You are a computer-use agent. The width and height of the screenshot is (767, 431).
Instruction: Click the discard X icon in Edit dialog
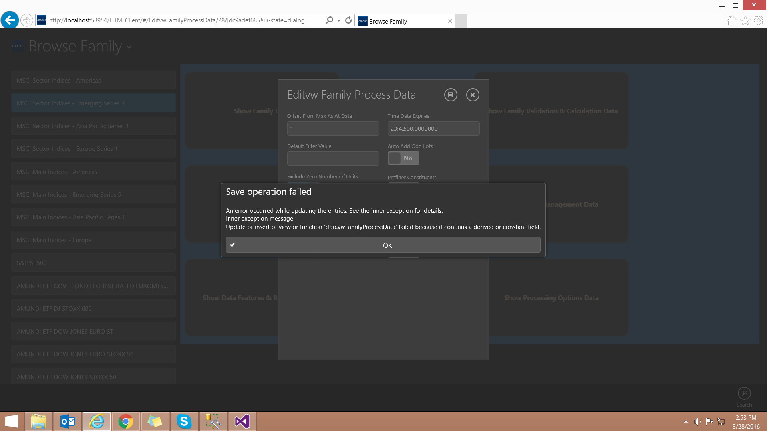pos(473,95)
